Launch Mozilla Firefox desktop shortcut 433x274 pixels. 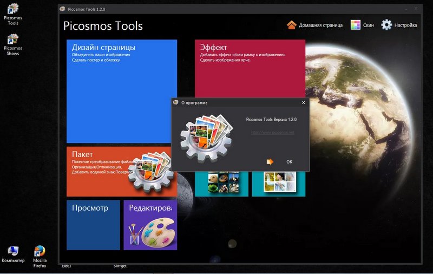pos(40,257)
